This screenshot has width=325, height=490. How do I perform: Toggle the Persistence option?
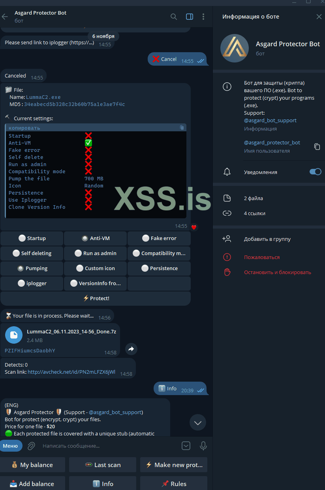[159, 269]
